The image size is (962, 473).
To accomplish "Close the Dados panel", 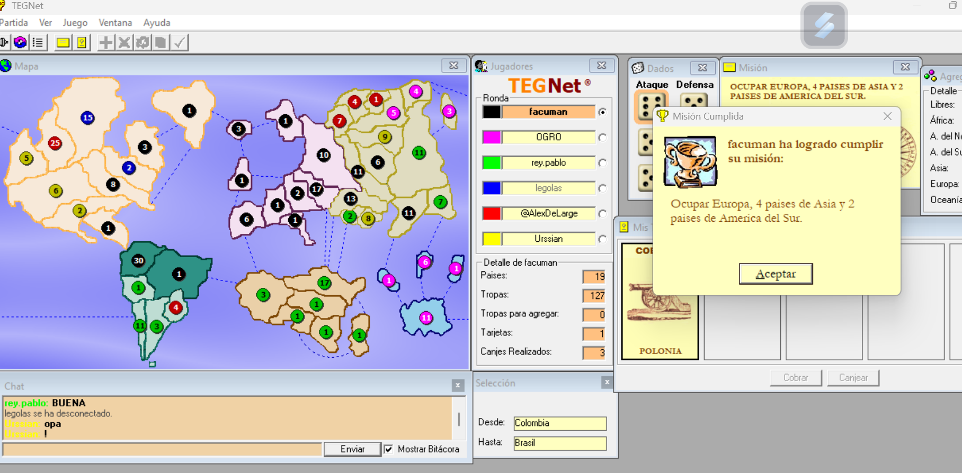I will 702,68.
